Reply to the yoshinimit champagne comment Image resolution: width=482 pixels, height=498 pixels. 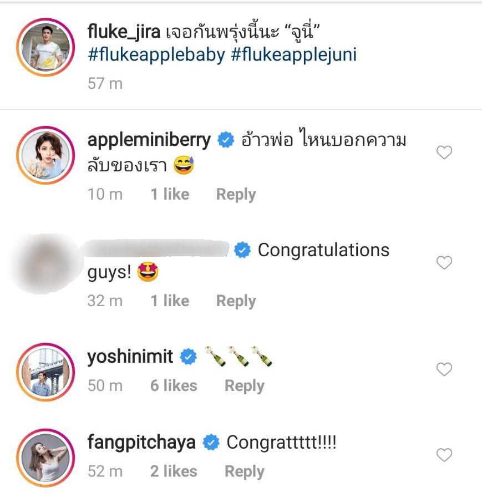(244, 386)
